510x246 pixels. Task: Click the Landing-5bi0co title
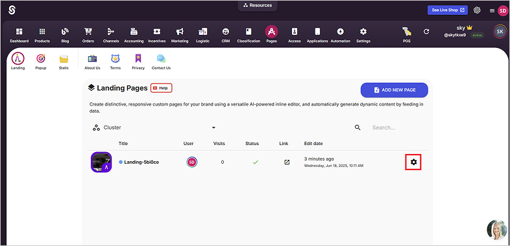pyautogui.click(x=141, y=162)
